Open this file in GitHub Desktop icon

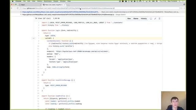(x=151, y=19)
